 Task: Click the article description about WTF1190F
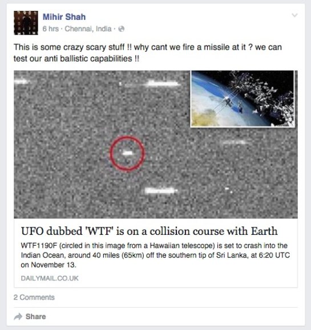click(155, 255)
